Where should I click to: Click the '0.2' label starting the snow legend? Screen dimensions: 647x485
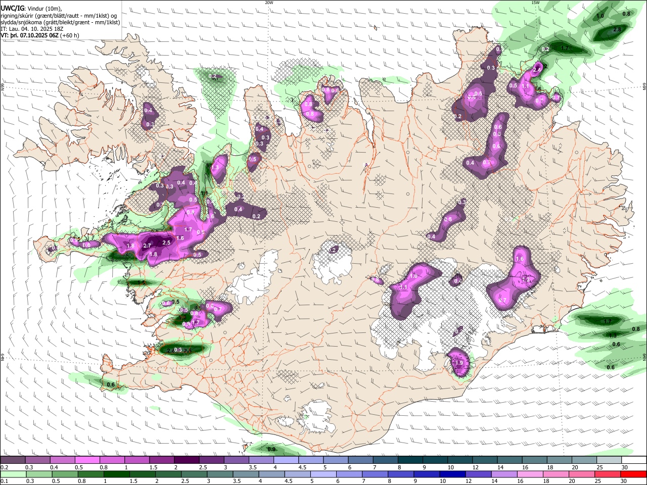click(x=4, y=467)
